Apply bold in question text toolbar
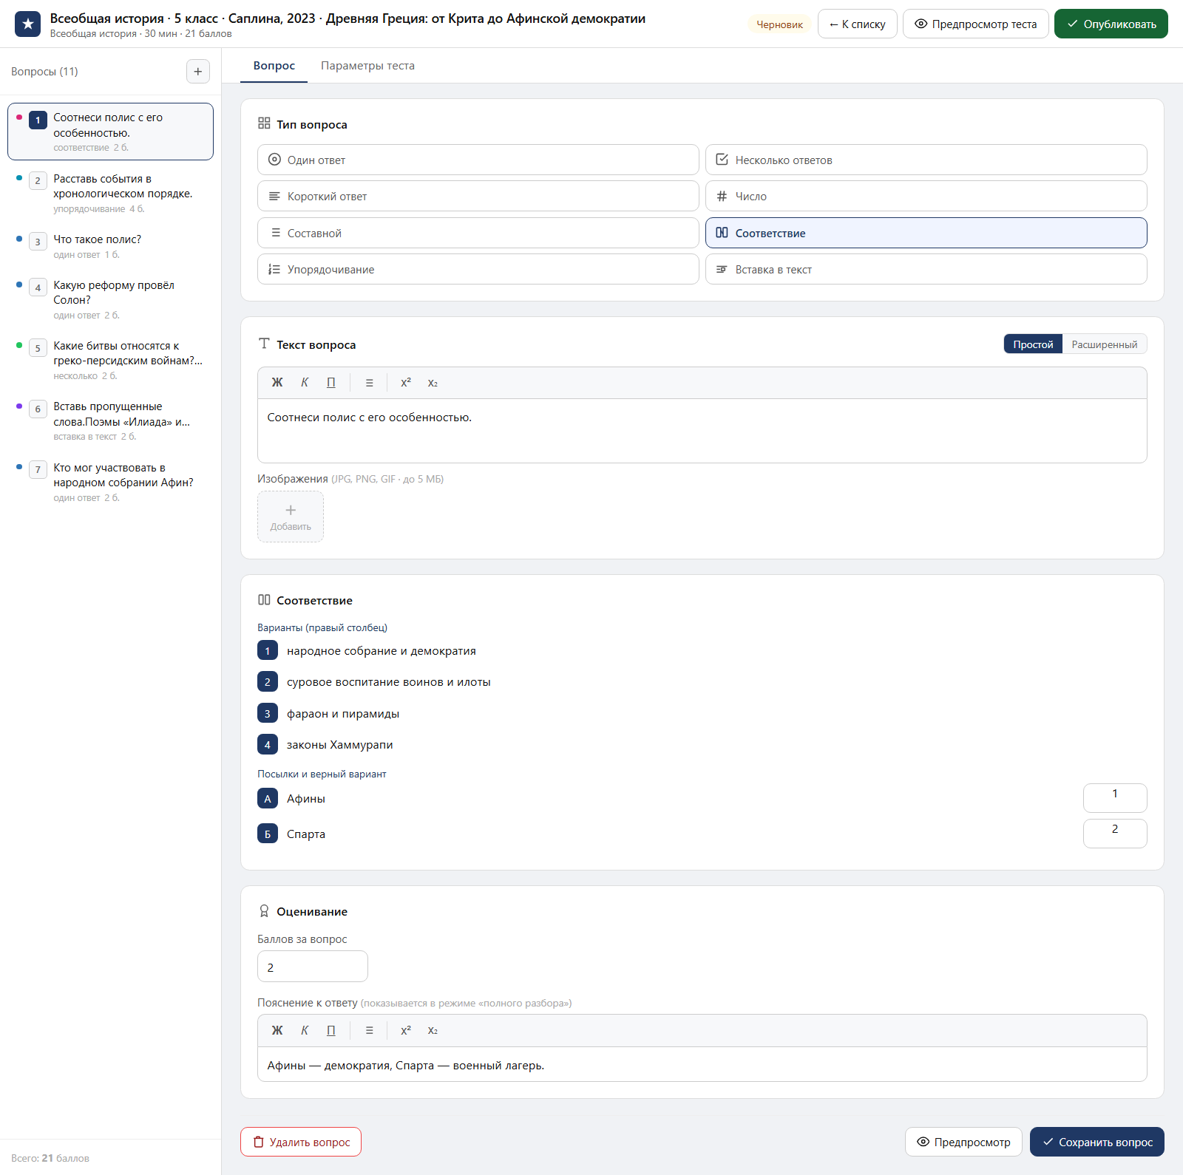This screenshot has height=1175, width=1183. tap(277, 383)
